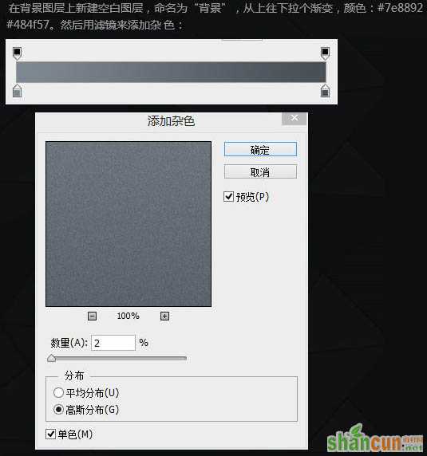Select the 高斯分布(G) radio option
The width and height of the screenshot is (427, 456).
tap(58, 410)
